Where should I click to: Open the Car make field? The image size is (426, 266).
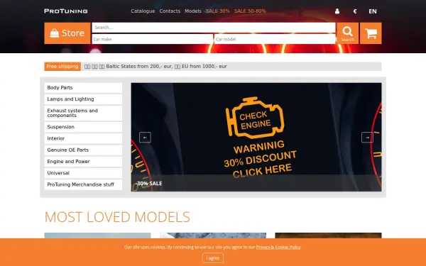153,39
